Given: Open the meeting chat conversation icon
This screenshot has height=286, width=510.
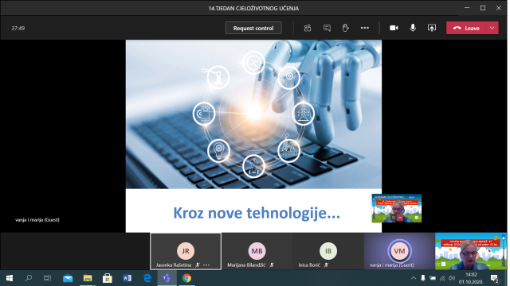Looking at the screenshot, I should (327, 29).
